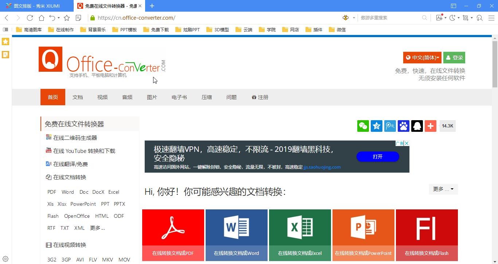Screen dimensions: 498x264
Task: Open the search engine selector arrow
Action: (x=354, y=18)
